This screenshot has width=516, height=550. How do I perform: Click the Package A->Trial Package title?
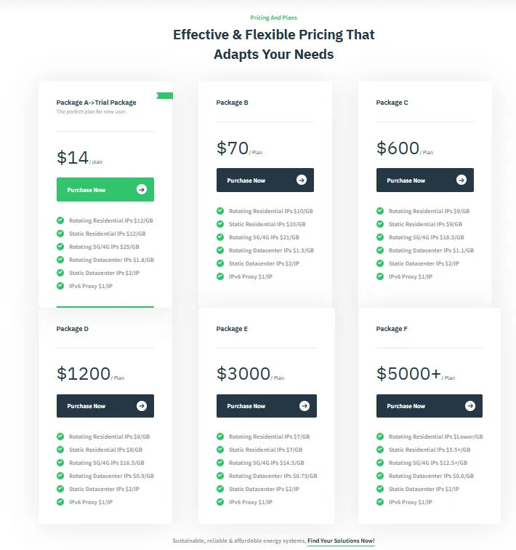click(x=97, y=103)
